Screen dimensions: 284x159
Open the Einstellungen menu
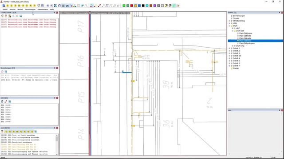pos(30,9)
